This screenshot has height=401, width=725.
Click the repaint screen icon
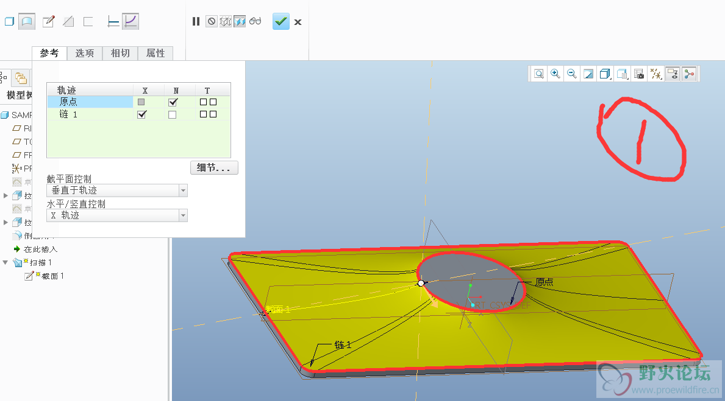point(588,74)
